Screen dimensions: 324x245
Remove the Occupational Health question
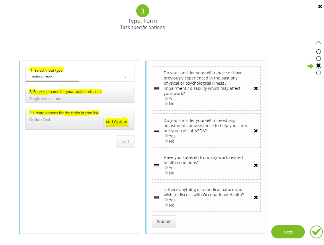256,197
